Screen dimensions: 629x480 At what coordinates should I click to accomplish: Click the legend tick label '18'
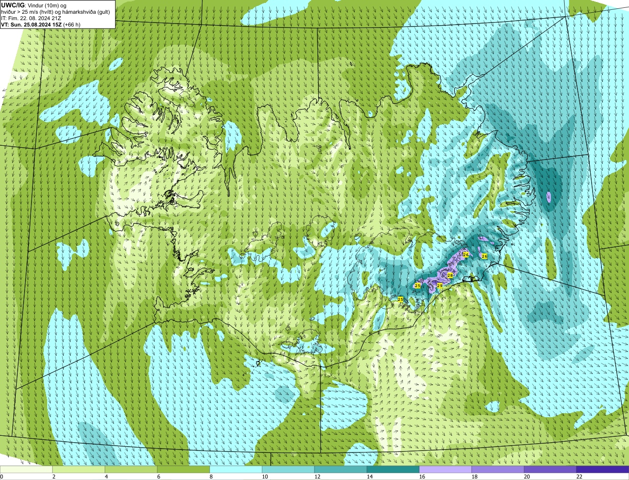tap(475, 476)
